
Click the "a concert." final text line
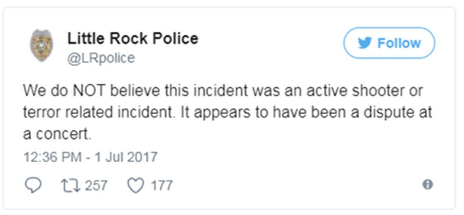[57, 134]
